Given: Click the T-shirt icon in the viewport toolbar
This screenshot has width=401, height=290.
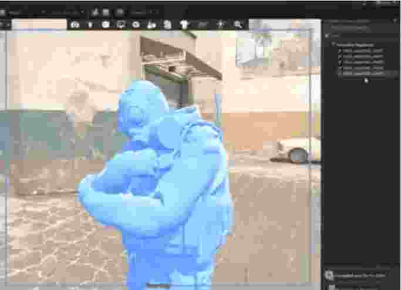Looking at the screenshot, I should (184, 25).
